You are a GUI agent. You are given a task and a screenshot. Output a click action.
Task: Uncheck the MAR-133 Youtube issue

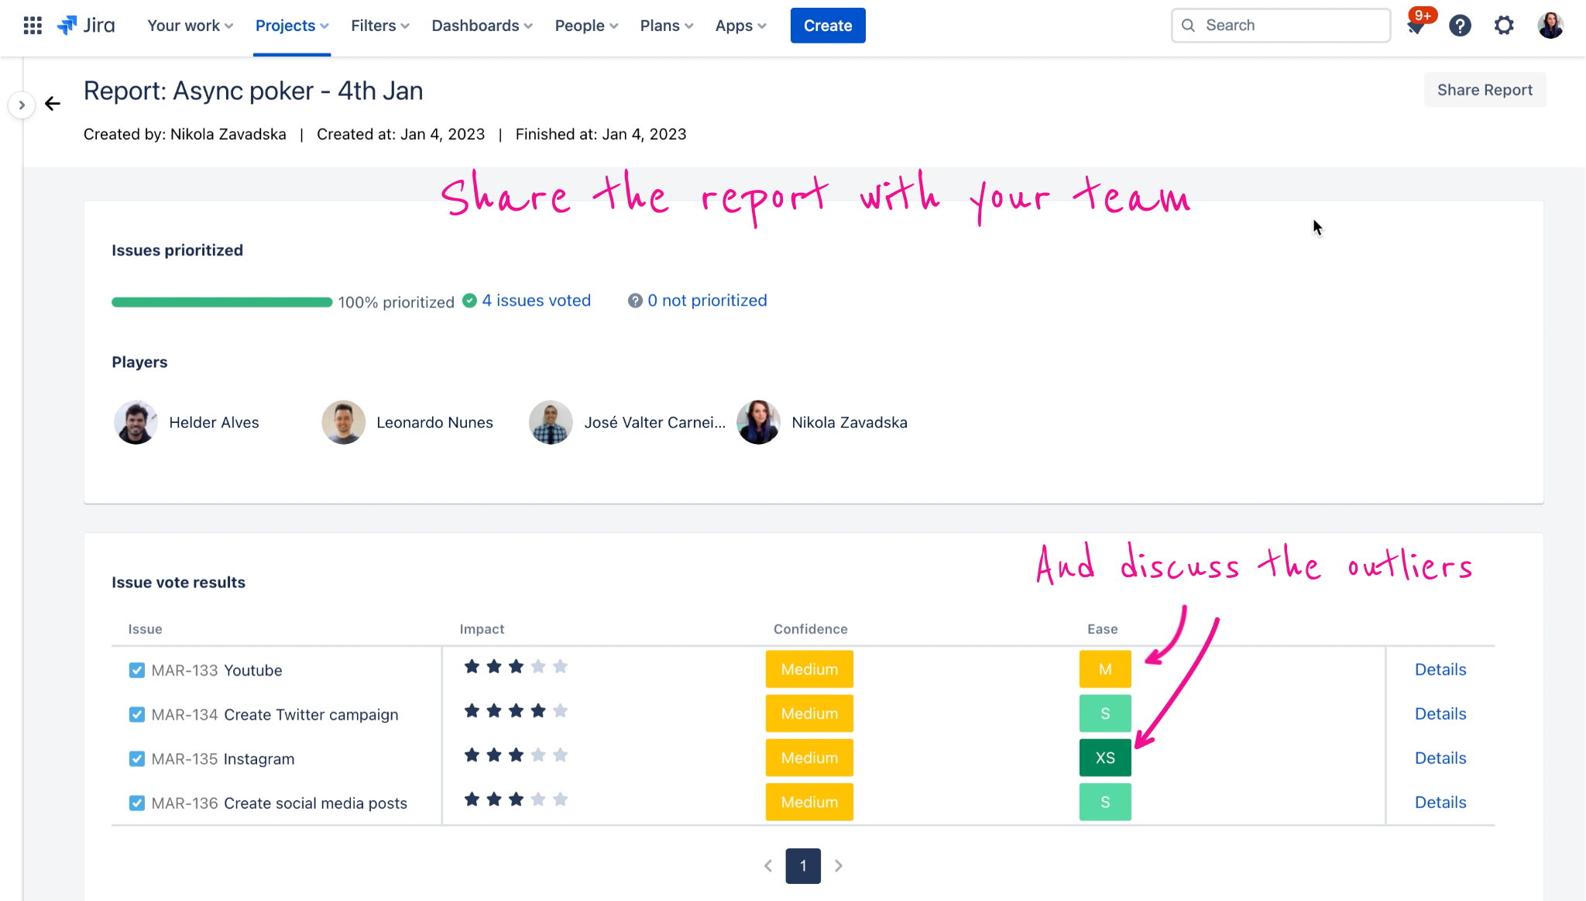[x=136, y=669]
